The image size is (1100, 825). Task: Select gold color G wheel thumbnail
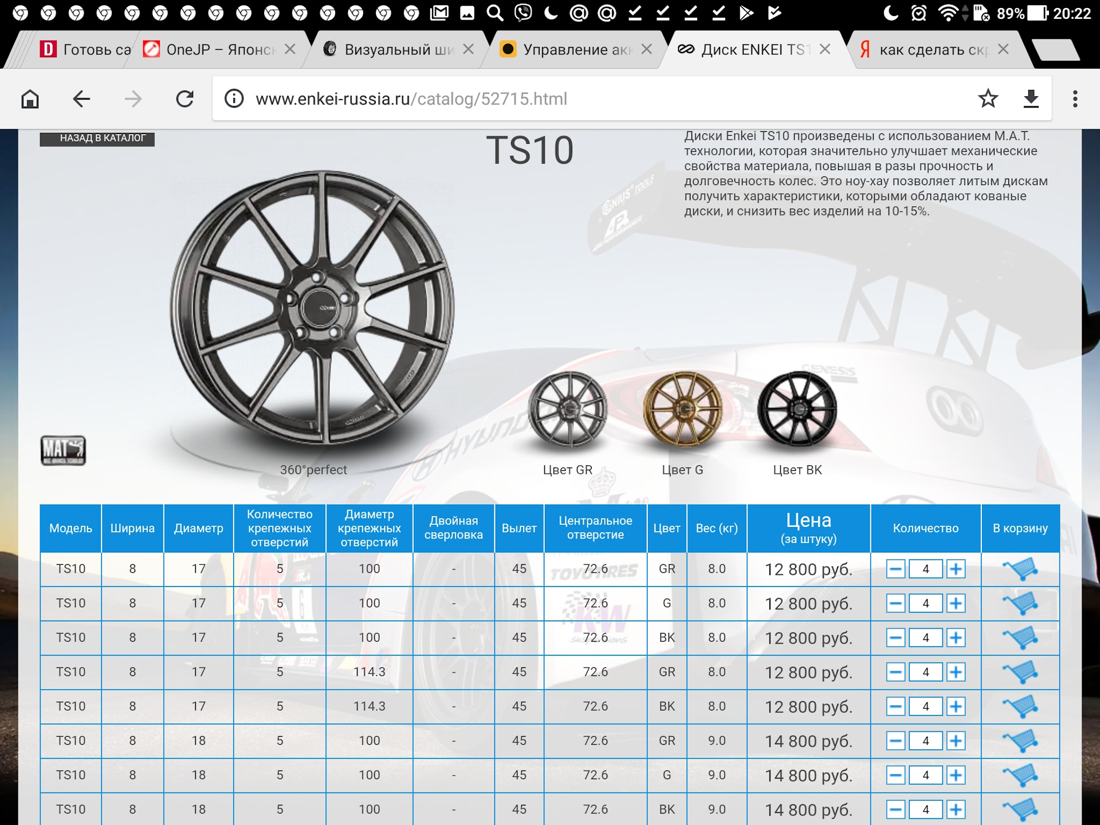click(x=682, y=410)
